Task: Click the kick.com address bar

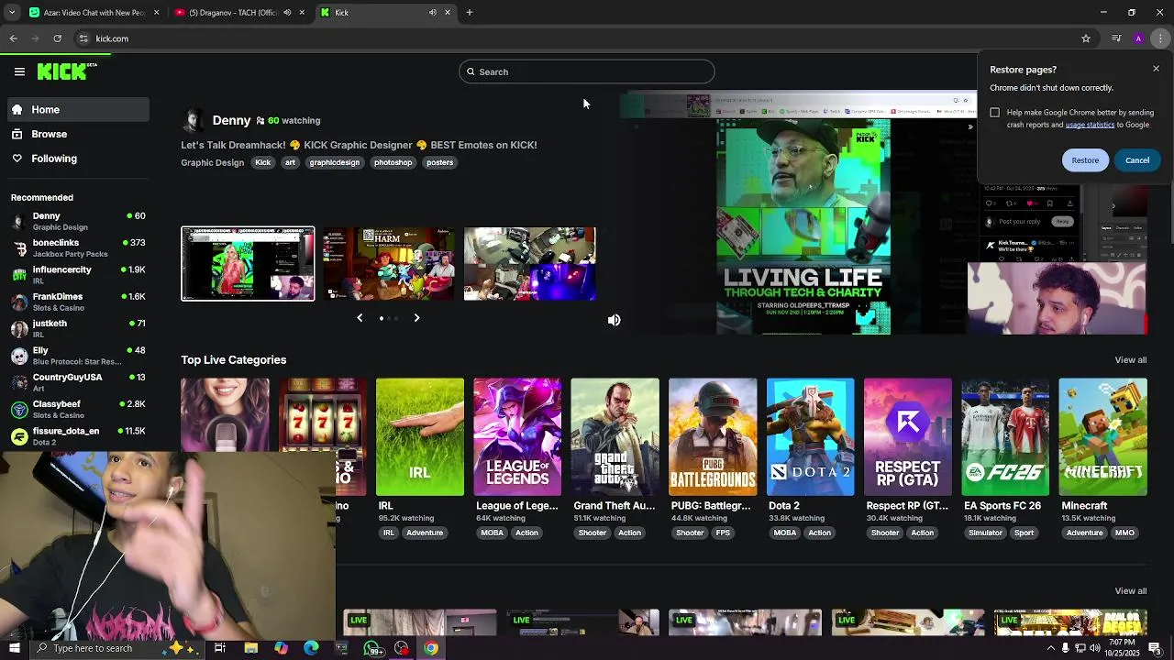Action: pyautogui.click(x=578, y=38)
